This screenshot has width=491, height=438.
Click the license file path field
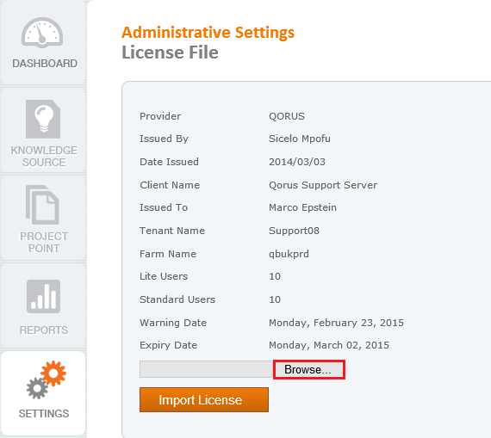(207, 369)
